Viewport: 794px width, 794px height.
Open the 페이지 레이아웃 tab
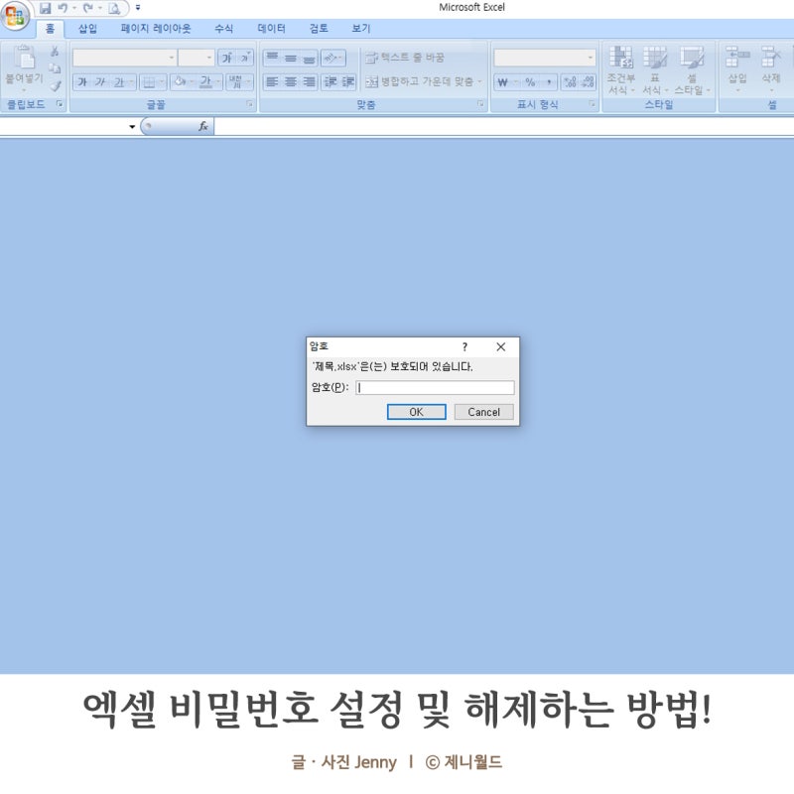pyautogui.click(x=156, y=29)
